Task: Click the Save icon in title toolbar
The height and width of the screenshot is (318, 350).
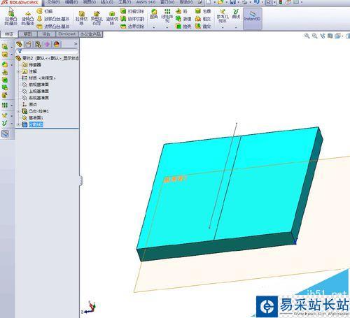Action: [232, 2]
